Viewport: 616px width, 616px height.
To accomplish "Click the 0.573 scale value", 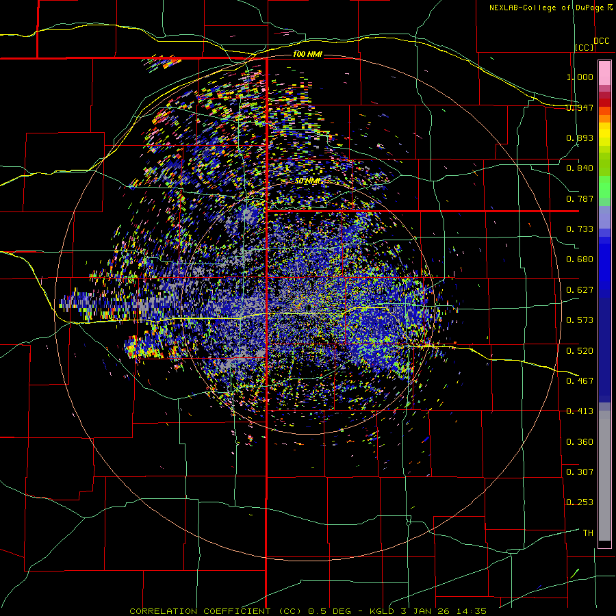I will click(580, 320).
